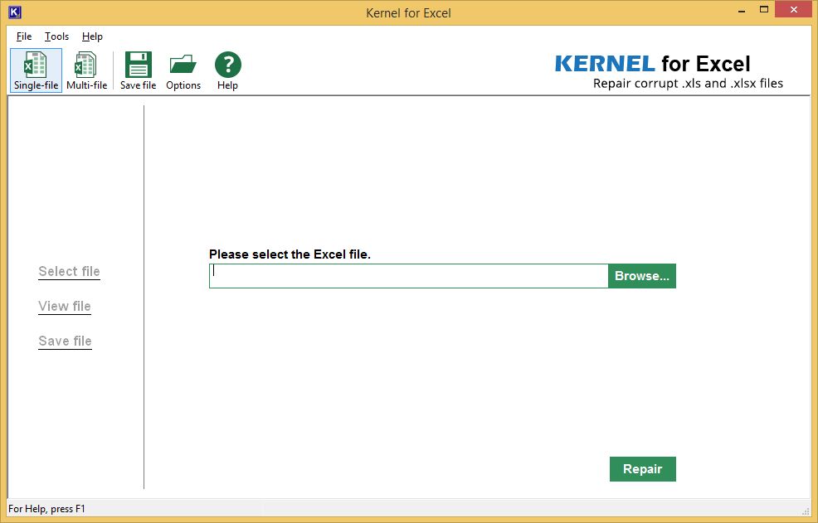Click the Save file step link in sidebar

pos(66,341)
